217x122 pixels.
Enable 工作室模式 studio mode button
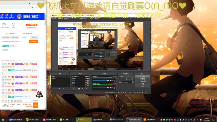(x=143, y=81)
